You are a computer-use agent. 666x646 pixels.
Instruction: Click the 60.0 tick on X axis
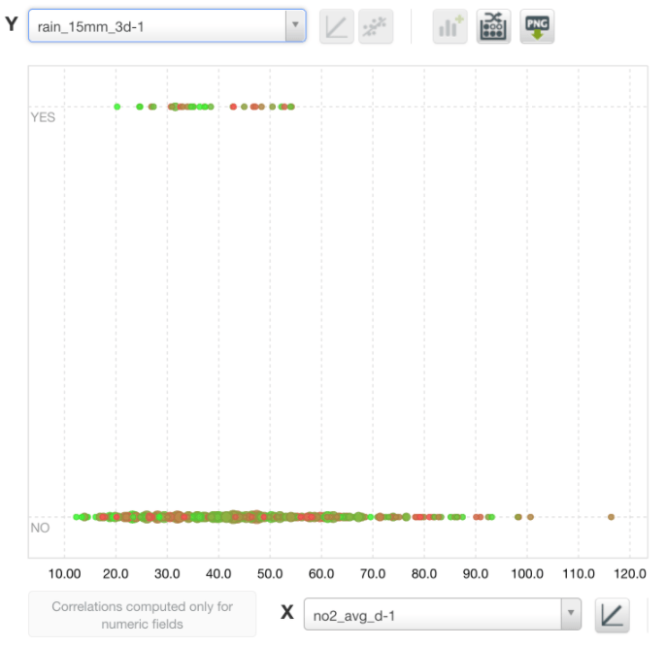[322, 573]
